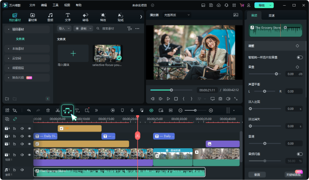Click the filter icon beside the media search
The width and height of the screenshot is (309, 180).
coord(129,29)
